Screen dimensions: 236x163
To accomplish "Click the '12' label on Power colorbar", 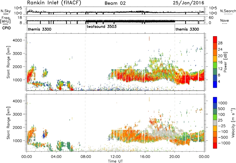I will coord(220,69).
